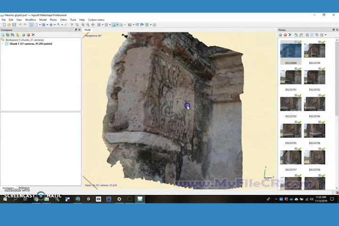Open the Ortho menu

64,20
